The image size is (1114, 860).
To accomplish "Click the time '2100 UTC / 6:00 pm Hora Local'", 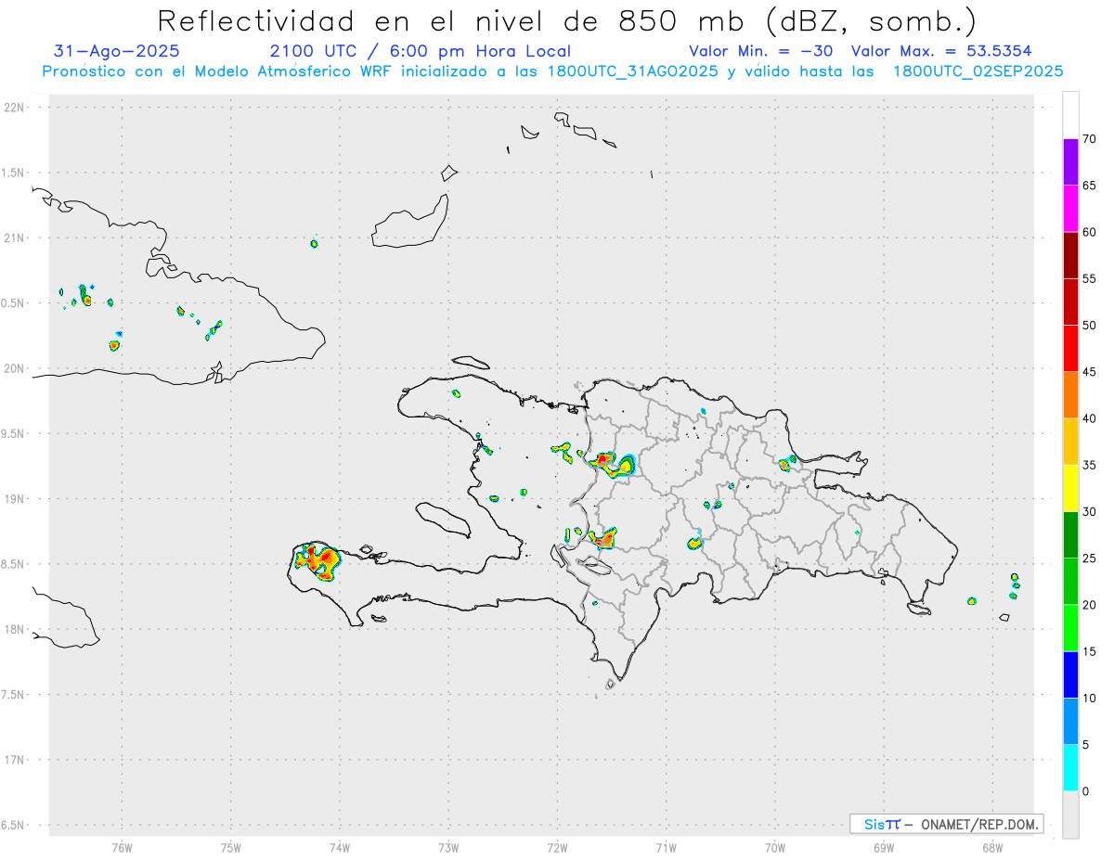I will tap(421, 51).
